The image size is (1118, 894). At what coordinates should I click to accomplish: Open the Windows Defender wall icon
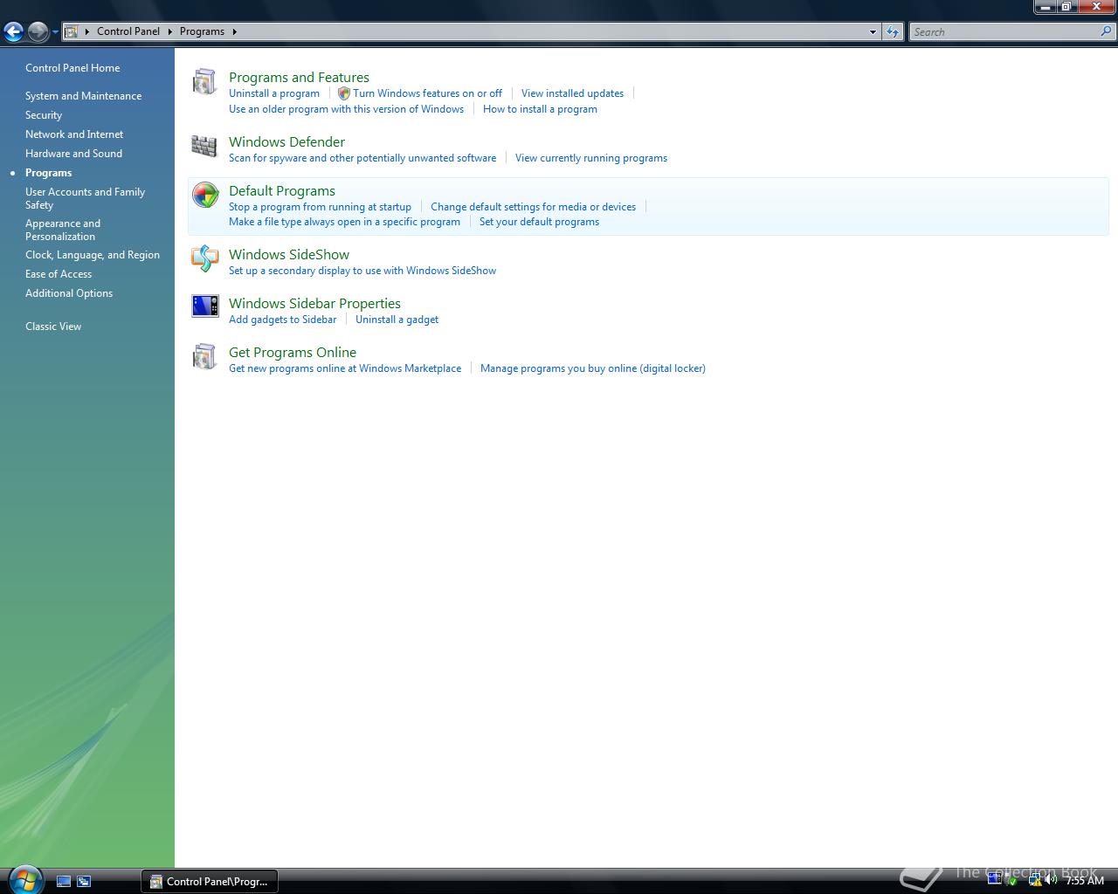[x=204, y=147]
